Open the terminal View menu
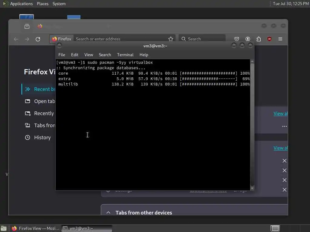 point(89,55)
